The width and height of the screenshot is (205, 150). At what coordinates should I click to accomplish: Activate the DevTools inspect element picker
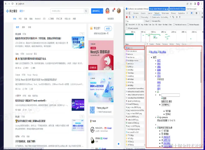(x=127, y=13)
